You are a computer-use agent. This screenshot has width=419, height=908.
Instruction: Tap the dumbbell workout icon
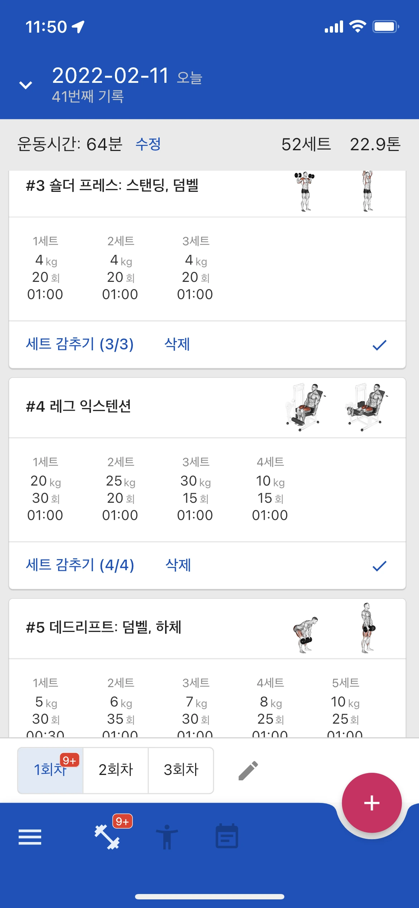click(107, 837)
